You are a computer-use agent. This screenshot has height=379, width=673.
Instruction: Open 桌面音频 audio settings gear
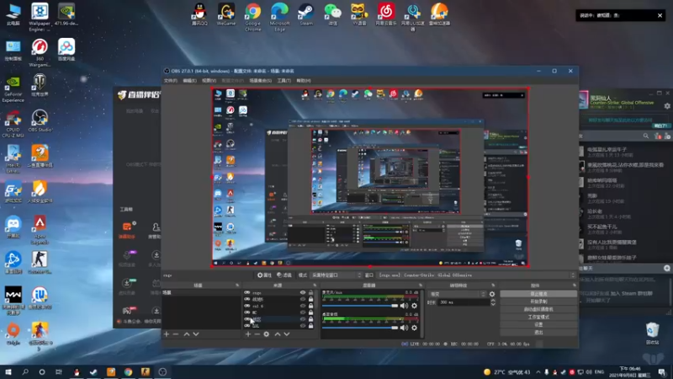(414, 328)
